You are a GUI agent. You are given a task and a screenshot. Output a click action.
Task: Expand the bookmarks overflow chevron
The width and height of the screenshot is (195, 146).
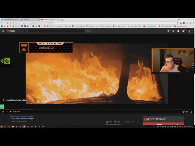click(x=193, y=26)
